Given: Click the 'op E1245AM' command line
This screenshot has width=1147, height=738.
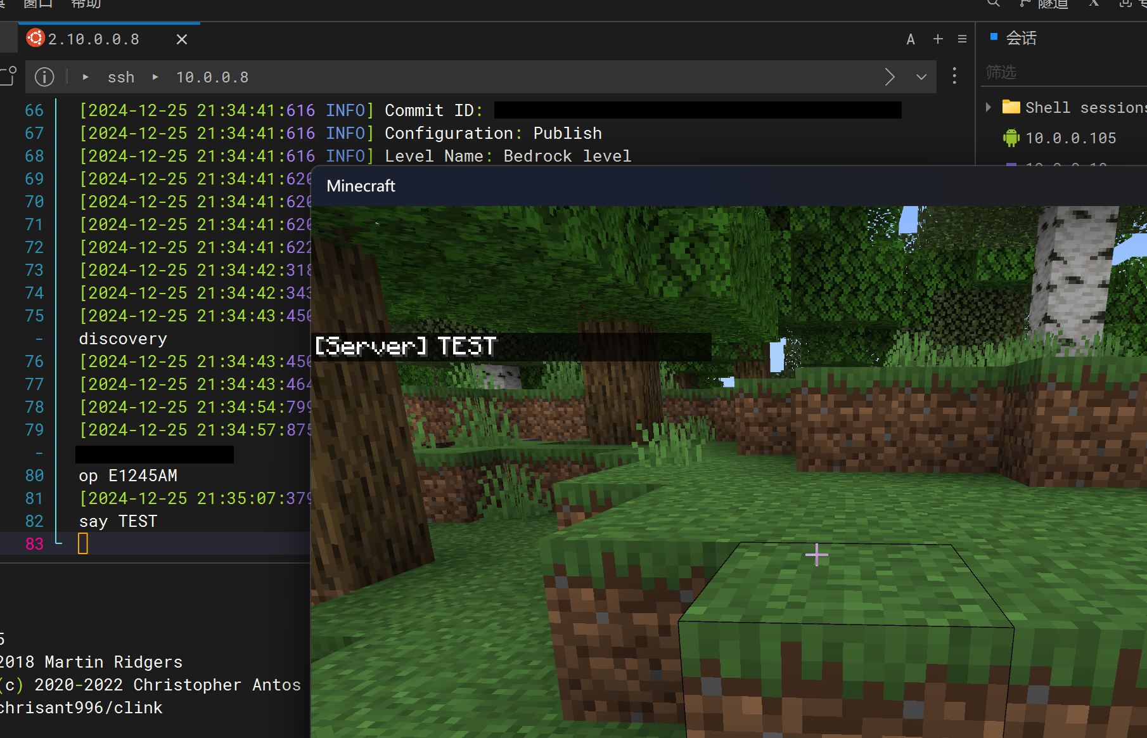Looking at the screenshot, I should pos(128,476).
